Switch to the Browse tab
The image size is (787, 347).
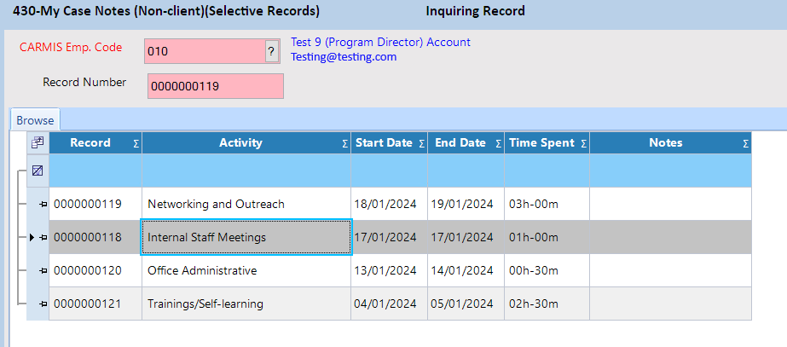tap(35, 120)
